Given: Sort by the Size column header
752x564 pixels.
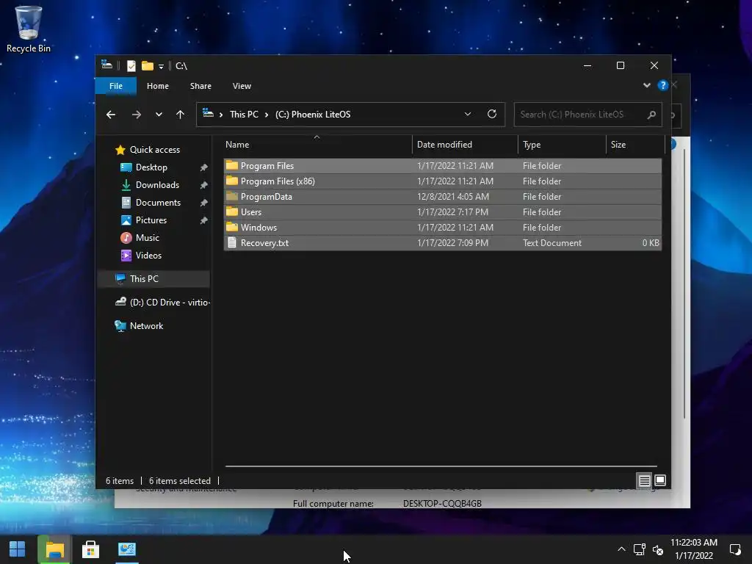Looking at the screenshot, I should pos(635,145).
